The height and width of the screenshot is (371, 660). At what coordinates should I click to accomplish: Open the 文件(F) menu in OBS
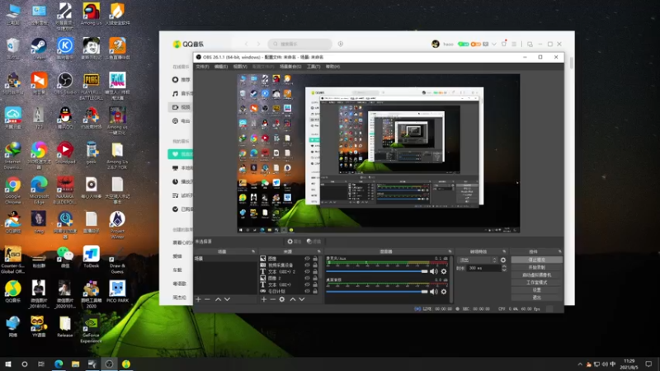[x=202, y=67]
